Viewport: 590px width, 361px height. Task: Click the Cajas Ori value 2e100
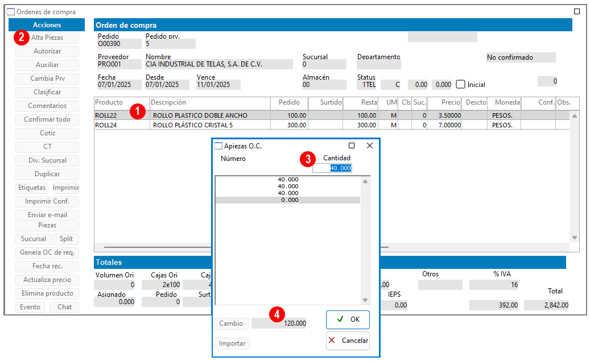[161, 285]
